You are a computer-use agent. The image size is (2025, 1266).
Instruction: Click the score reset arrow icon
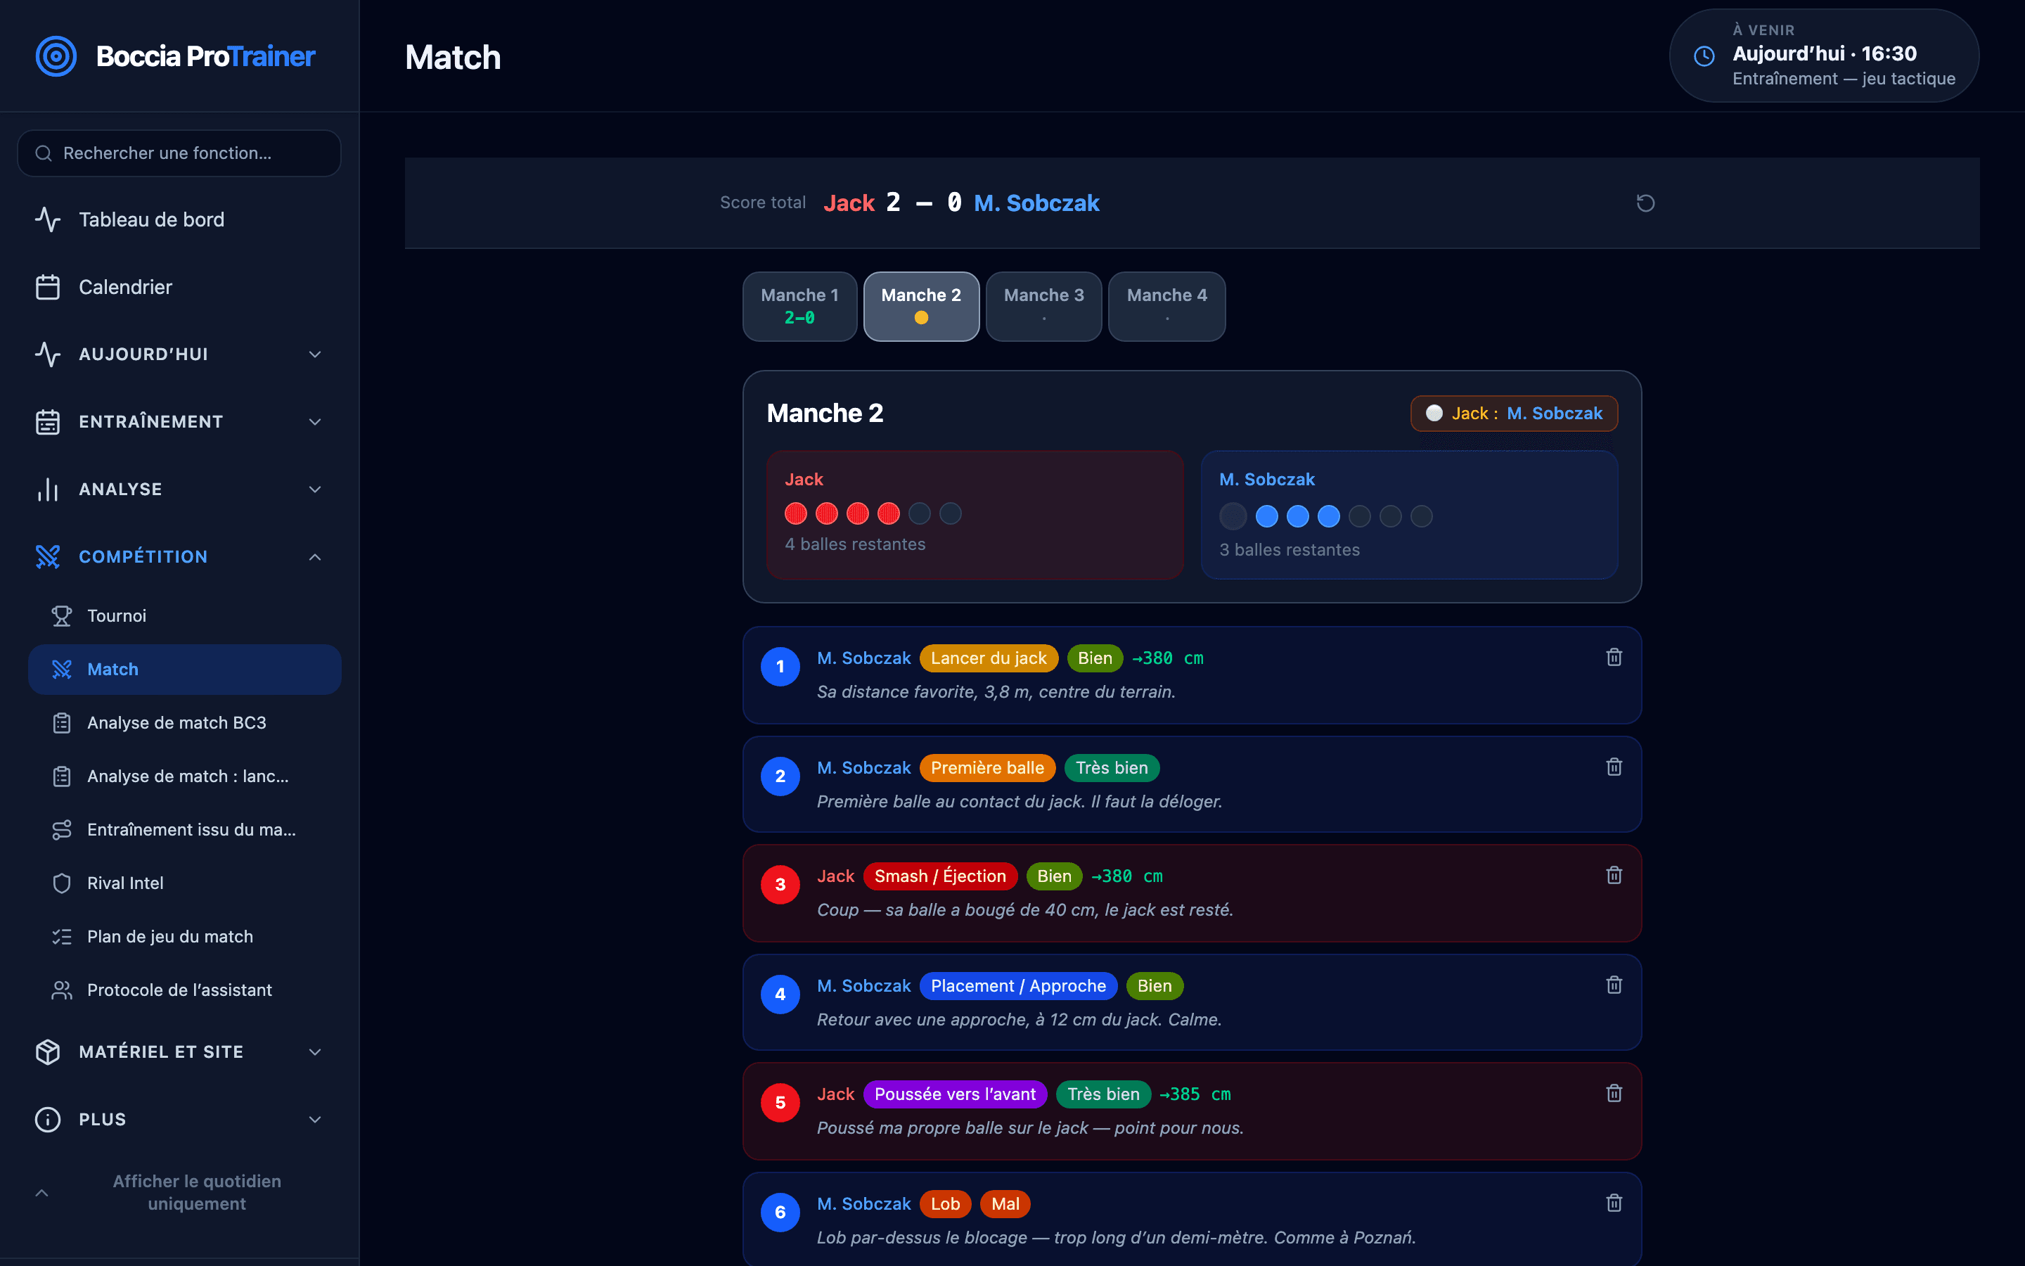tap(1645, 203)
